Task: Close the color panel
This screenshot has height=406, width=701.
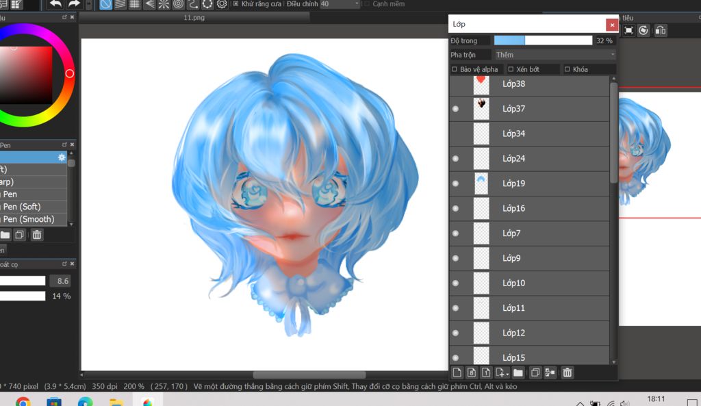Action: pos(73,17)
